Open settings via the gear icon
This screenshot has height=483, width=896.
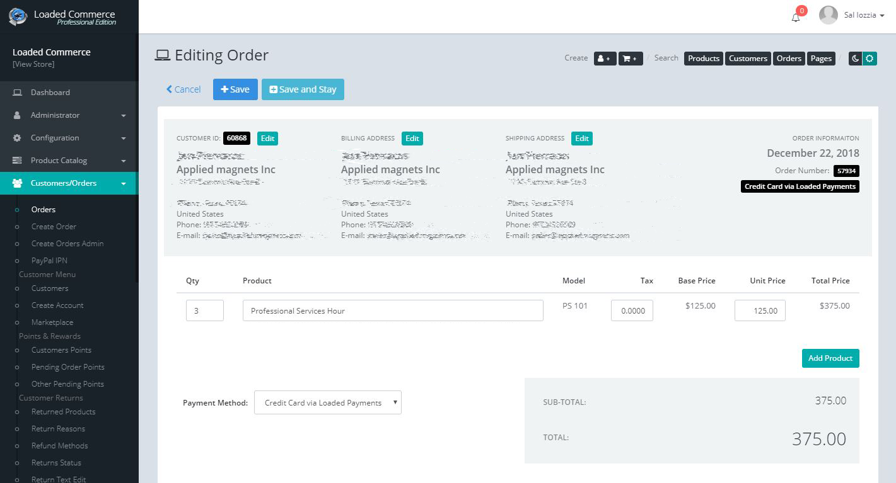click(x=870, y=58)
